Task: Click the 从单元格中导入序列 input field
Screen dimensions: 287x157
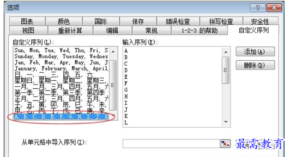Action: click(171, 144)
